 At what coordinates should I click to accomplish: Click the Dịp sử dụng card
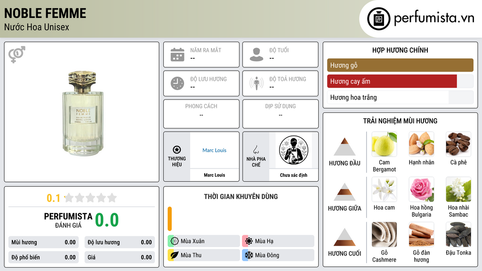click(x=281, y=114)
